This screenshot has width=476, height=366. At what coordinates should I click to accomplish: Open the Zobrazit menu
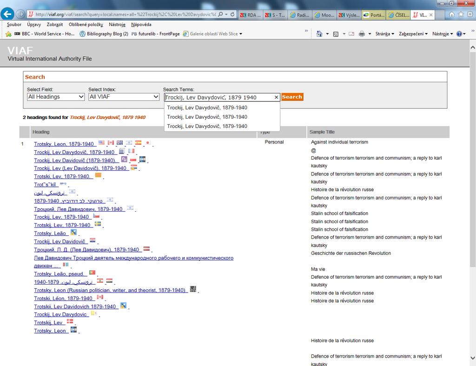(x=55, y=25)
